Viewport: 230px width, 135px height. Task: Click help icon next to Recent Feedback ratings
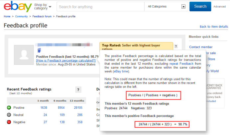click(x=78, y=90)
